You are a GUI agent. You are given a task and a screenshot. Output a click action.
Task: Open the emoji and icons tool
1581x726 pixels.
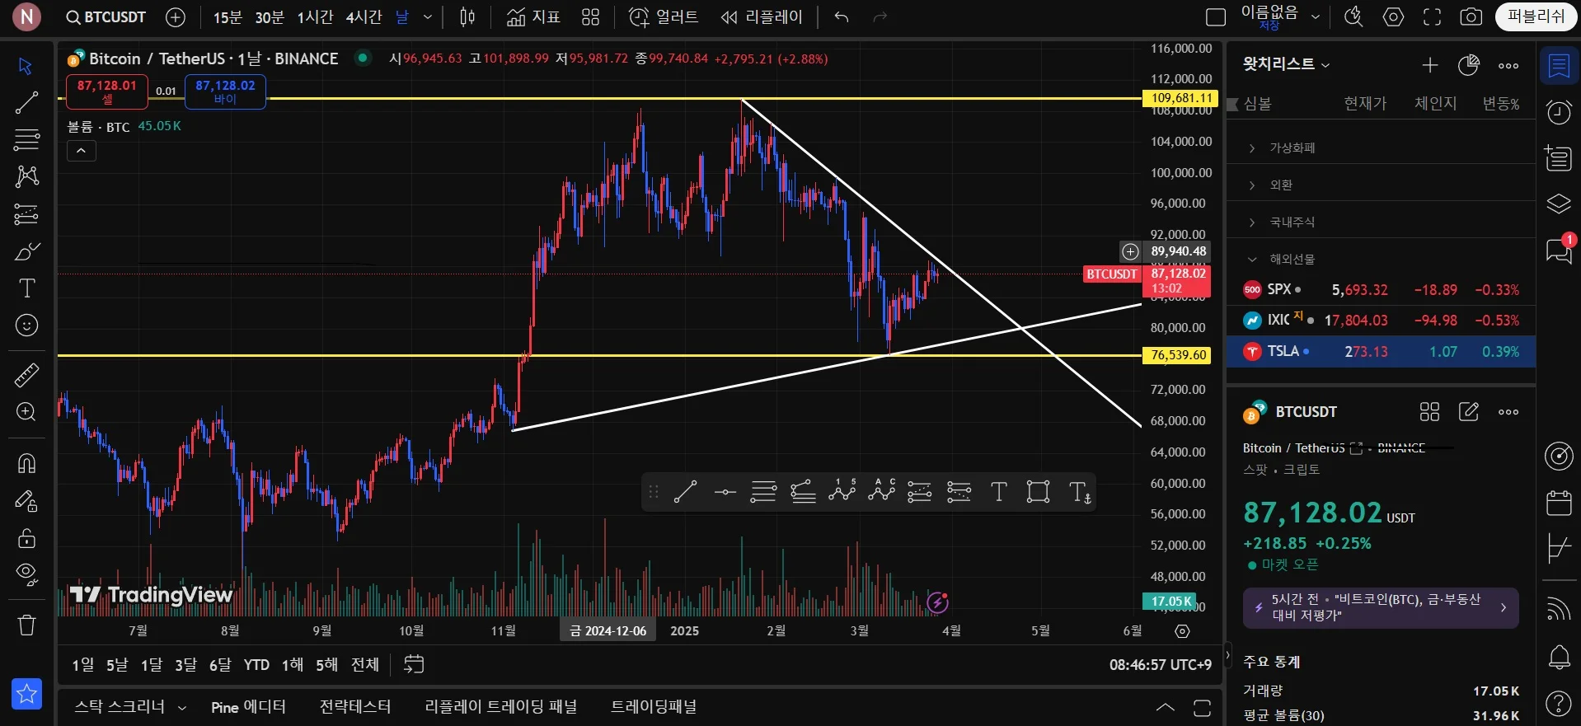tap(26, 326)
